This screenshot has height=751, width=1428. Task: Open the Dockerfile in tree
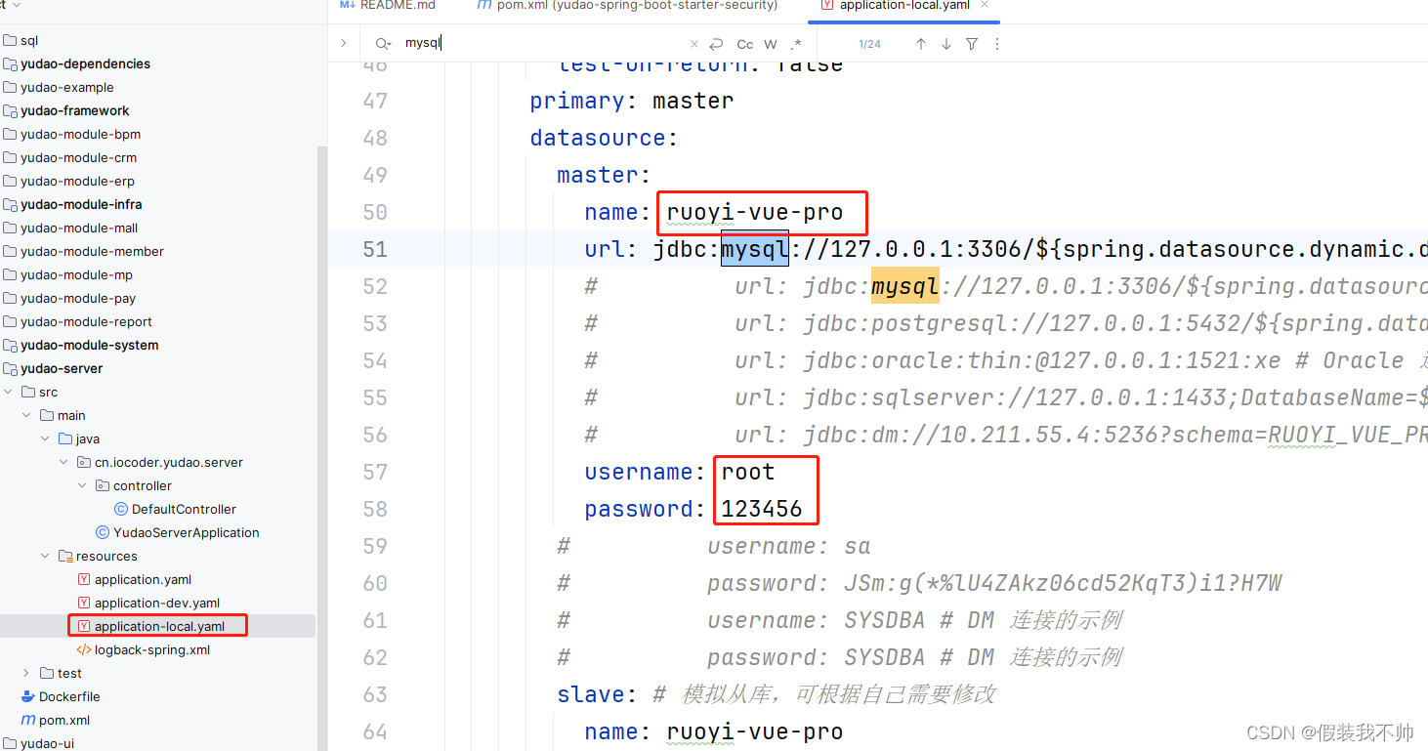[x=69, y=696]
